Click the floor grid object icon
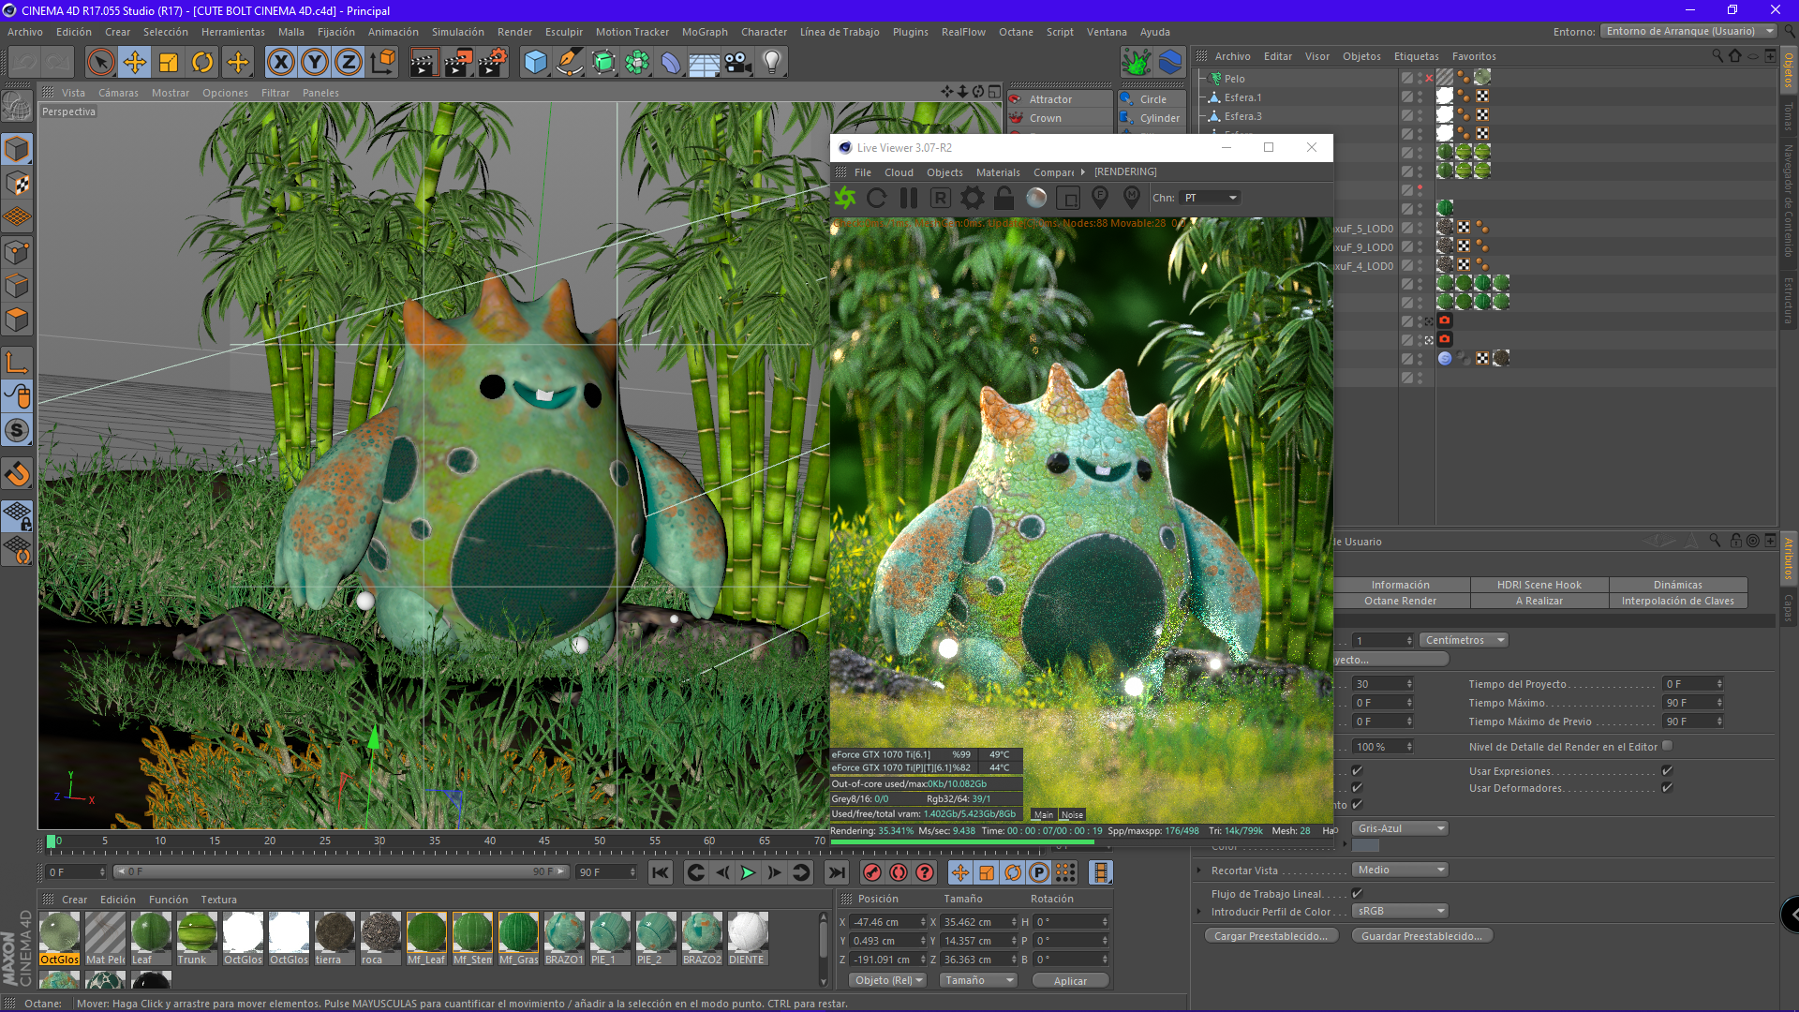The width and height of the screenshot is (1799, 1012). [704, 63]
